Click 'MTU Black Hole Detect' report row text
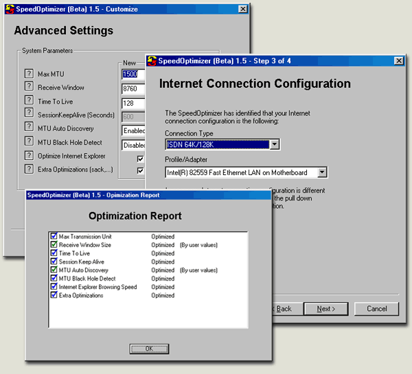The width and height of the screenshot is (412, 374). [87, 279]
